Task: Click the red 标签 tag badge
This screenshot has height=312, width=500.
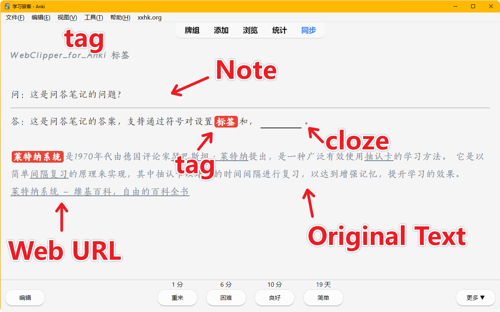Action: 226,121
